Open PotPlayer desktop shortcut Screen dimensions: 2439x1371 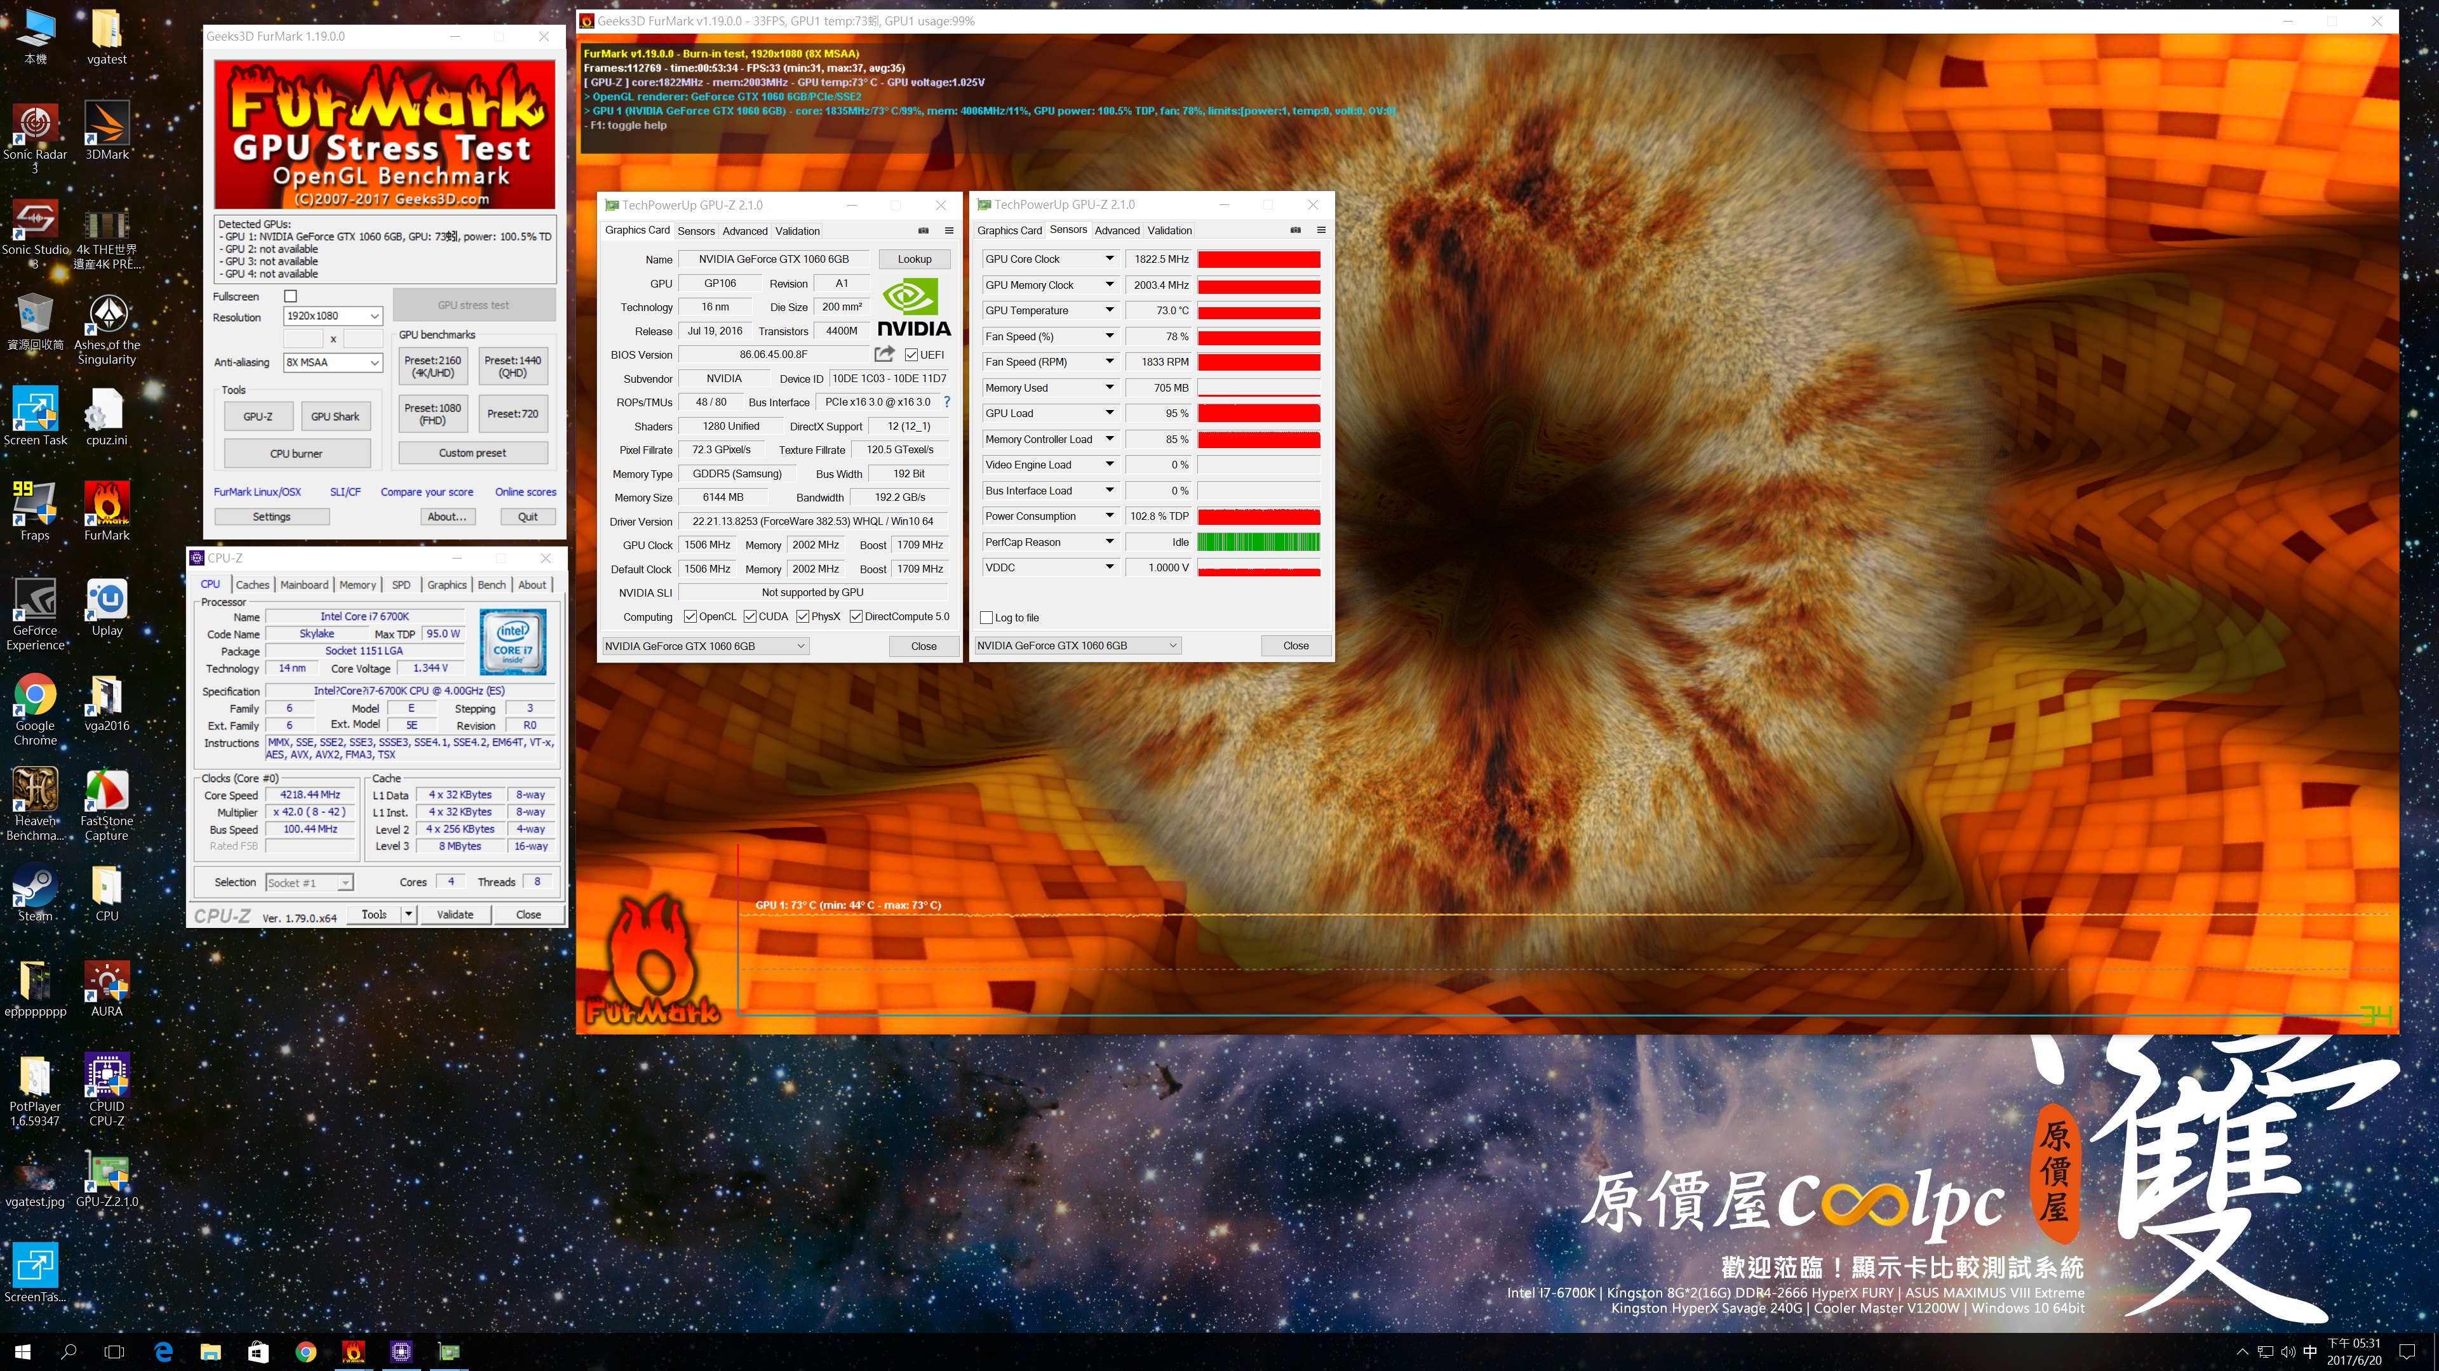[35, 1091]
